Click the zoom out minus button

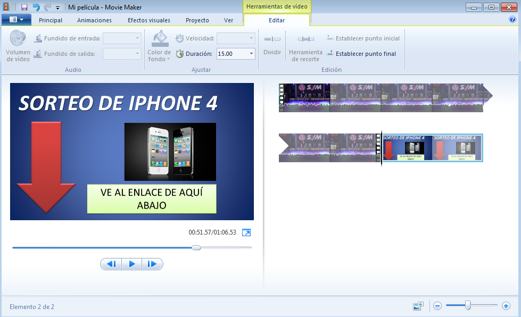click(437, 306)
